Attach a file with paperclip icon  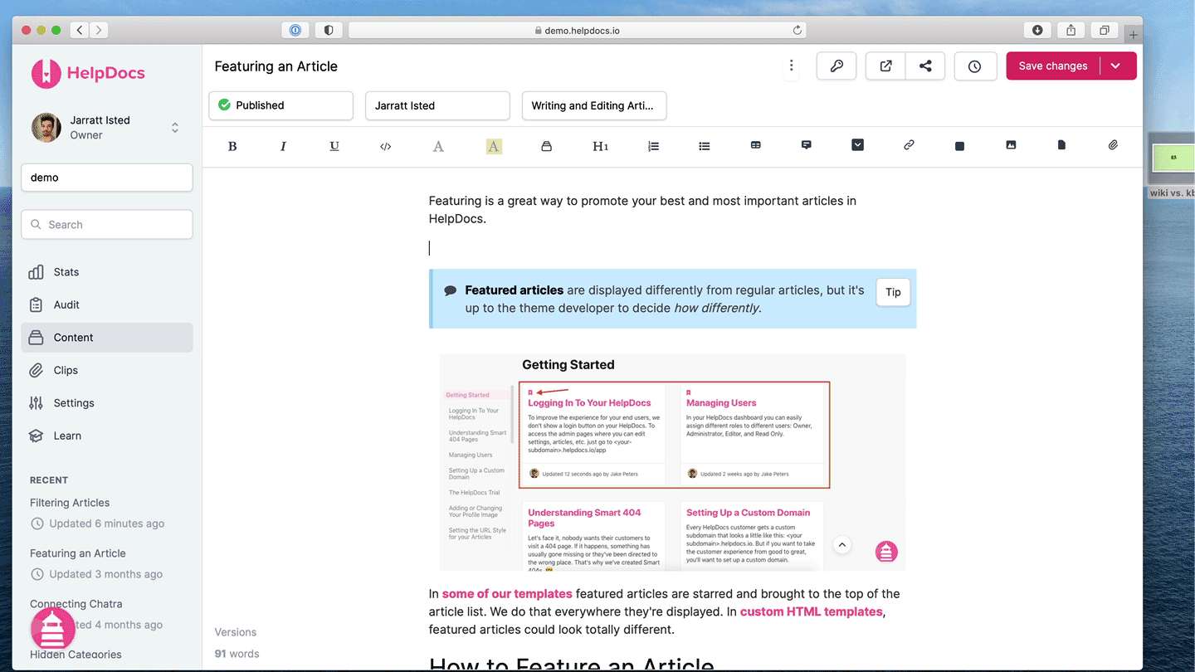[1113, 145]
